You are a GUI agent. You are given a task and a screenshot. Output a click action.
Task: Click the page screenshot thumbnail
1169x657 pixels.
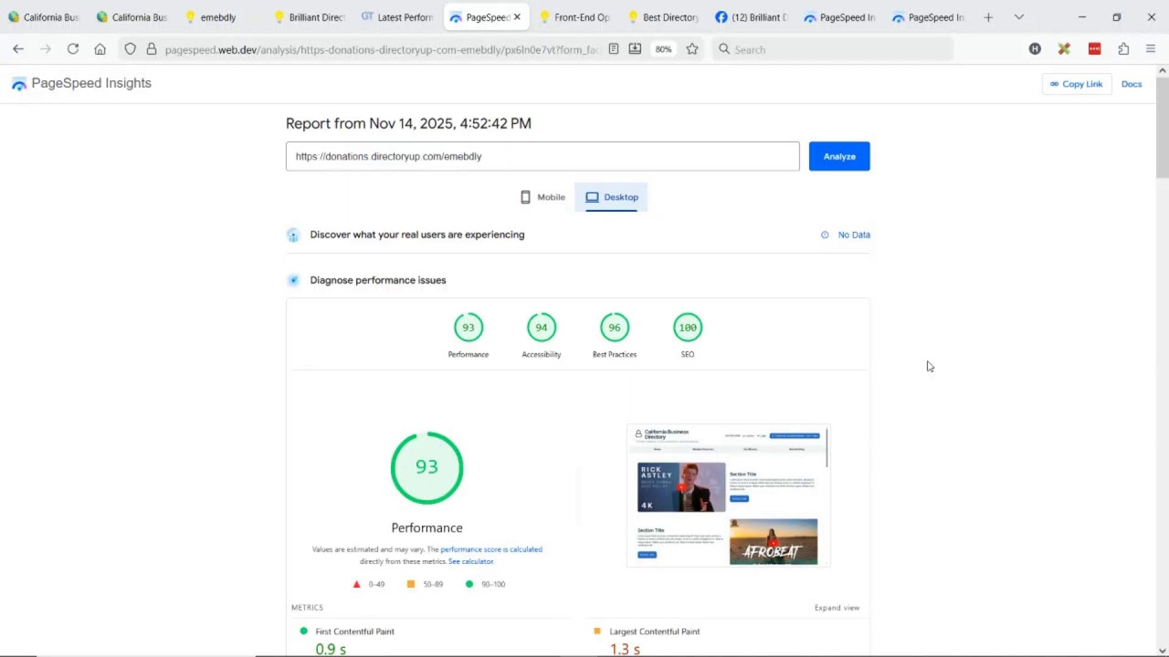(729, 495)
